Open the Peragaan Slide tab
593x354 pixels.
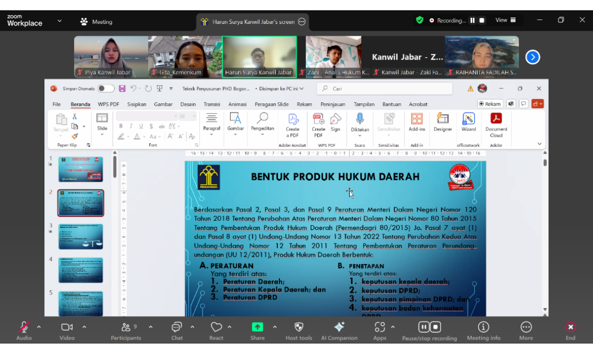click(x=272, y=104)
